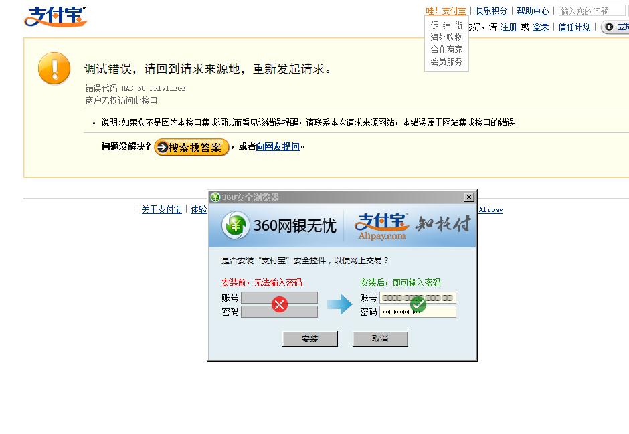
Task: Click the Alipay.com logo in the dialog
Action: point(381,227)
